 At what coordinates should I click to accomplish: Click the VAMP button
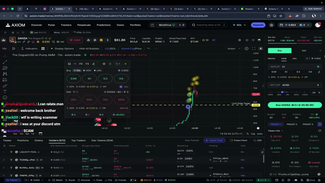75,40
